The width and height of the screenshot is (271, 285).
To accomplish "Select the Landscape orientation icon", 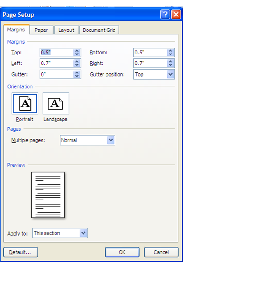I will pos(56,104).
